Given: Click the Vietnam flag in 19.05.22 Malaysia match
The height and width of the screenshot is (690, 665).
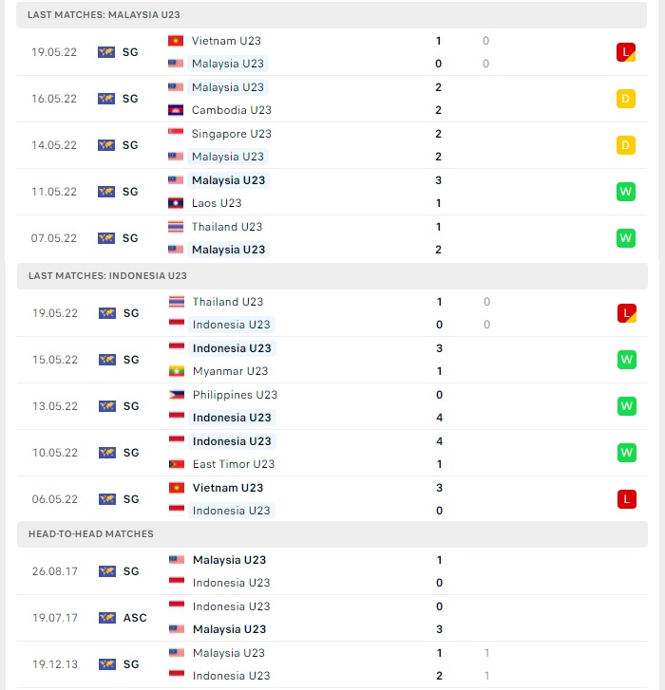Looking at the screenshot, I should pyautogui.click(x=176, y=41).
